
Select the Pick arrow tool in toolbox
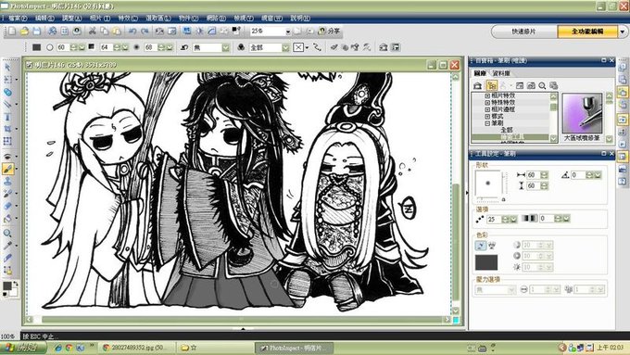[7, 67]
